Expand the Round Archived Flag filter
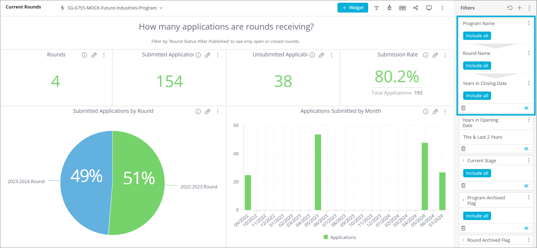 click(x=463, y=240)
